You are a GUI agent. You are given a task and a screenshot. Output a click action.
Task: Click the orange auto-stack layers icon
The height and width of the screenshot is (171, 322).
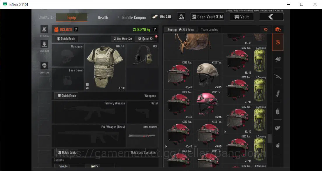click(278, 29)
